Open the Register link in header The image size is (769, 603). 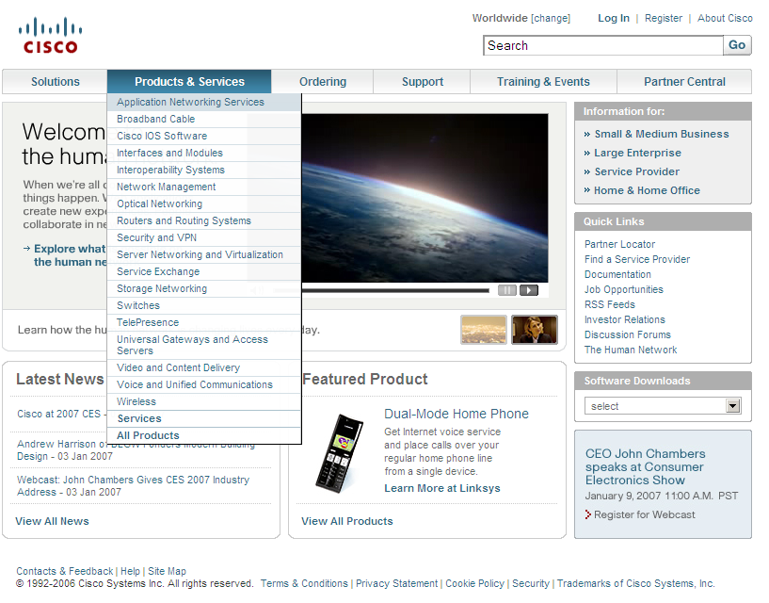[663, 18]
